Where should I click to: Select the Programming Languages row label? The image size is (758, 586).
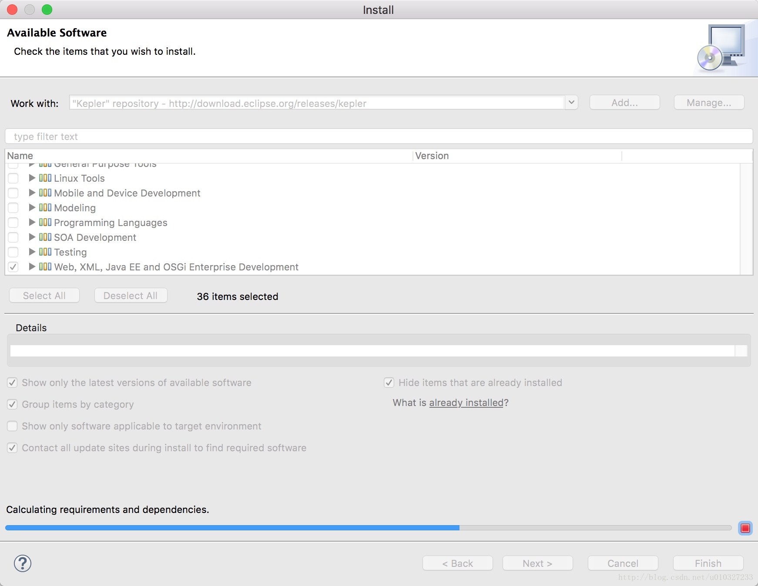click(x=111, y=223)
